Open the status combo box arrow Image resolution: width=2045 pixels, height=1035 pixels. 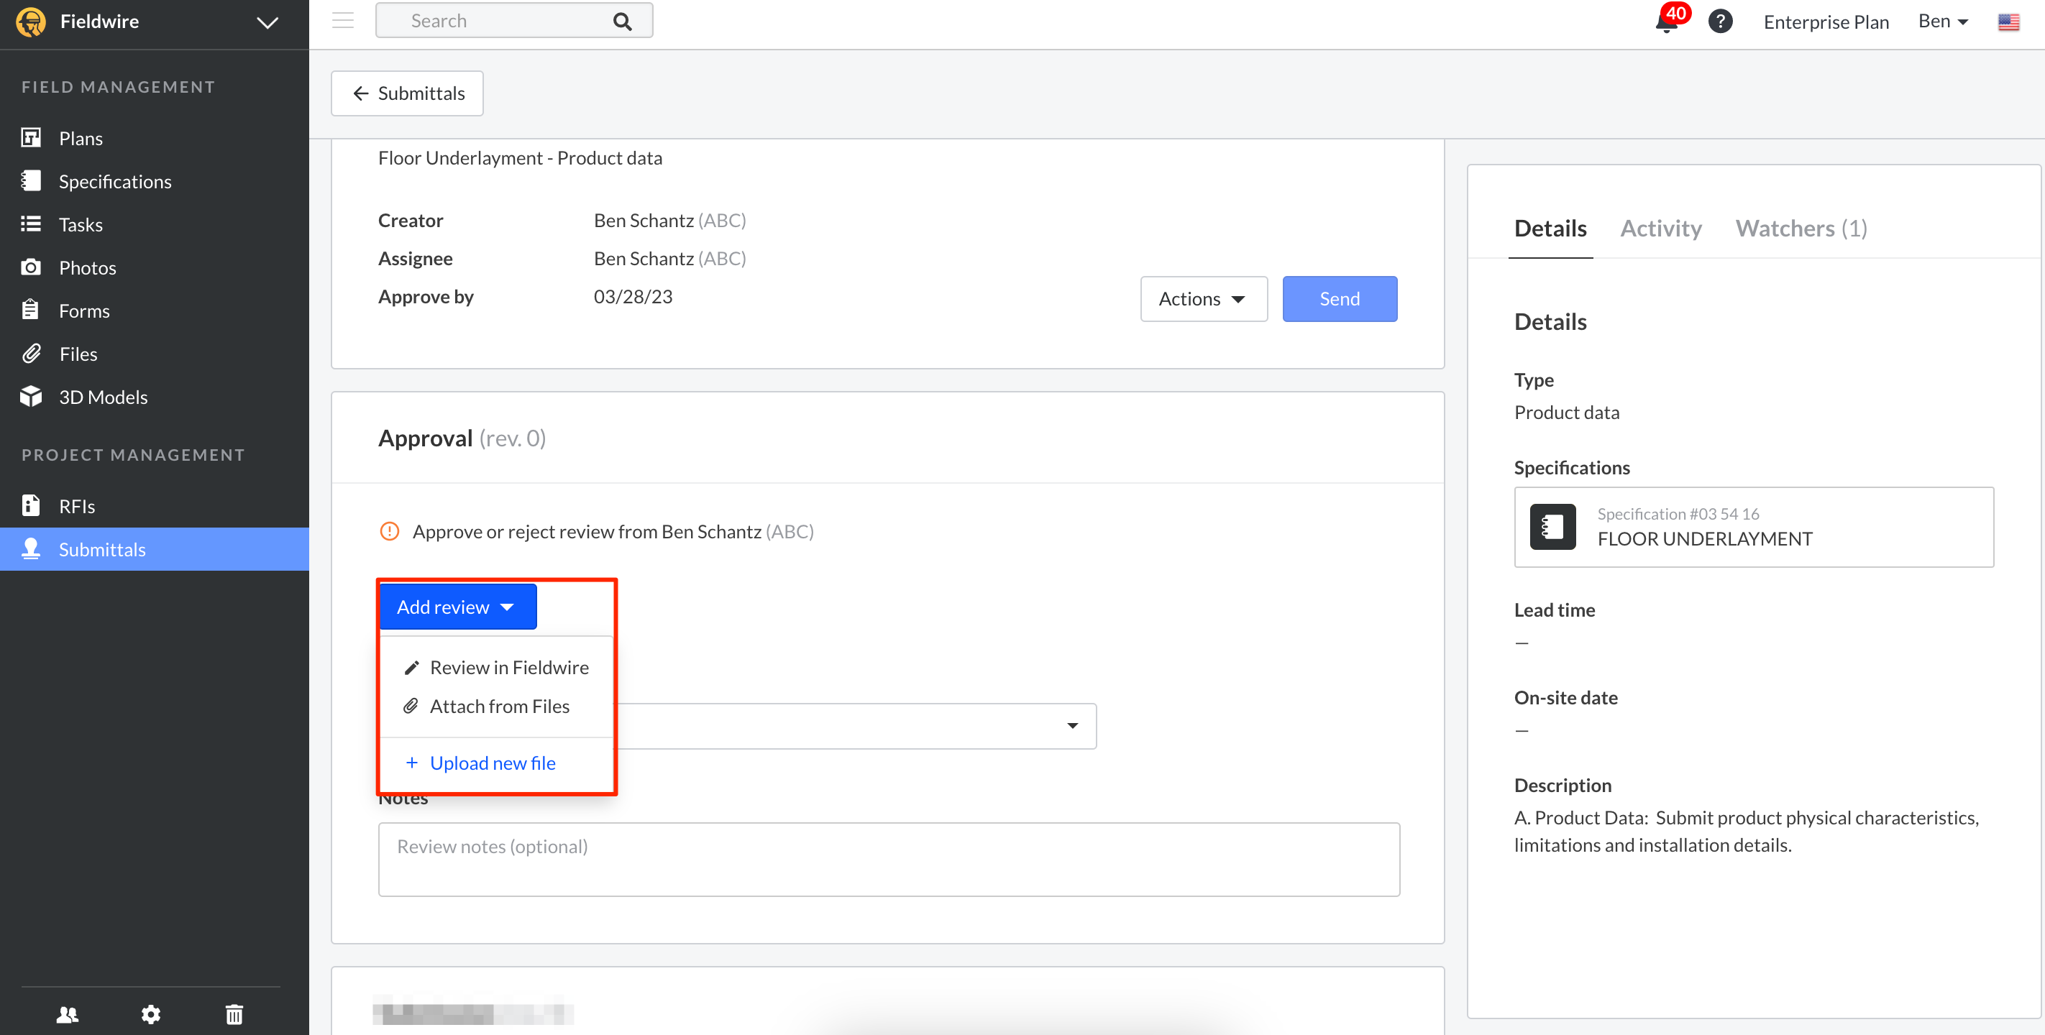click(x=1073, y=725)
